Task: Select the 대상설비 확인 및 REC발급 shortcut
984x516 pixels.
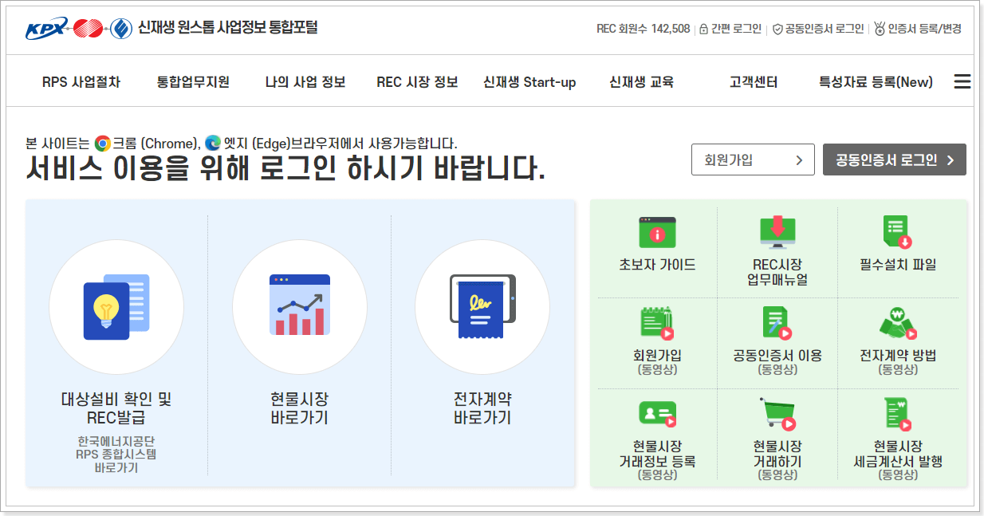Action: (117, 307)
